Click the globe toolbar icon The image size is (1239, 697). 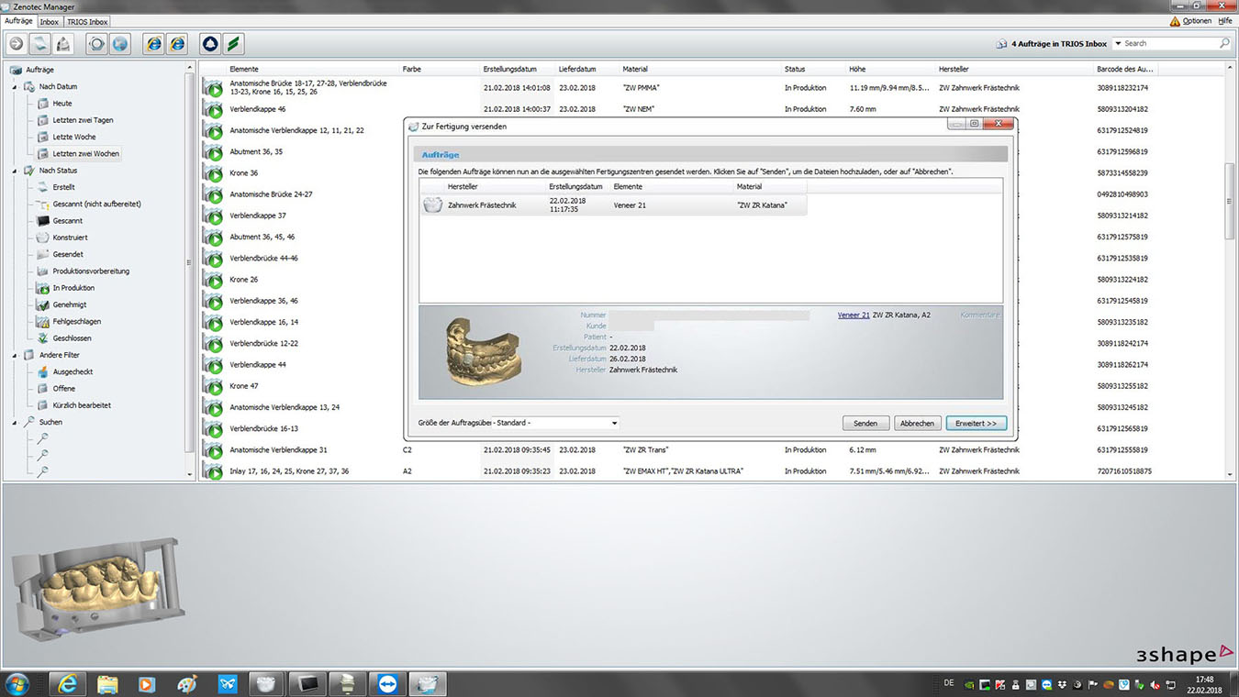click(120, 43)
